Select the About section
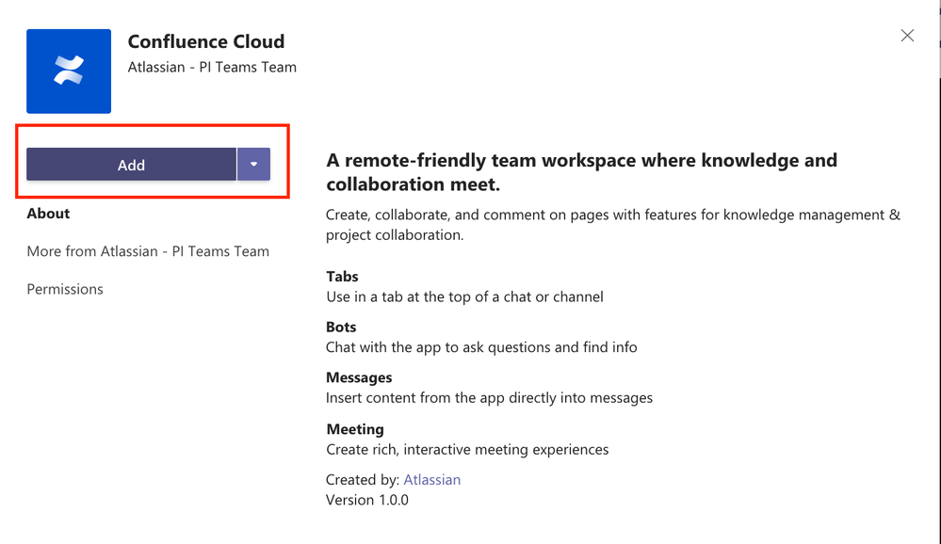Image resolution: width=941 pixels, height=544 pixels. click(x=48, y=214)
